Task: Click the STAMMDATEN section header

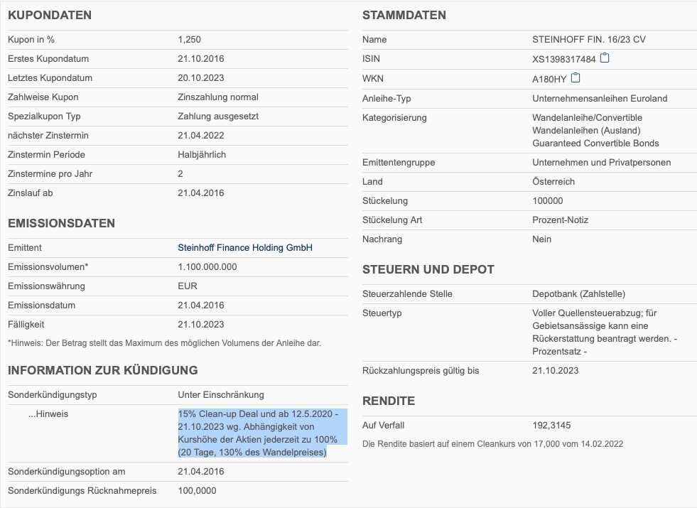Action: tap(404, 15)
